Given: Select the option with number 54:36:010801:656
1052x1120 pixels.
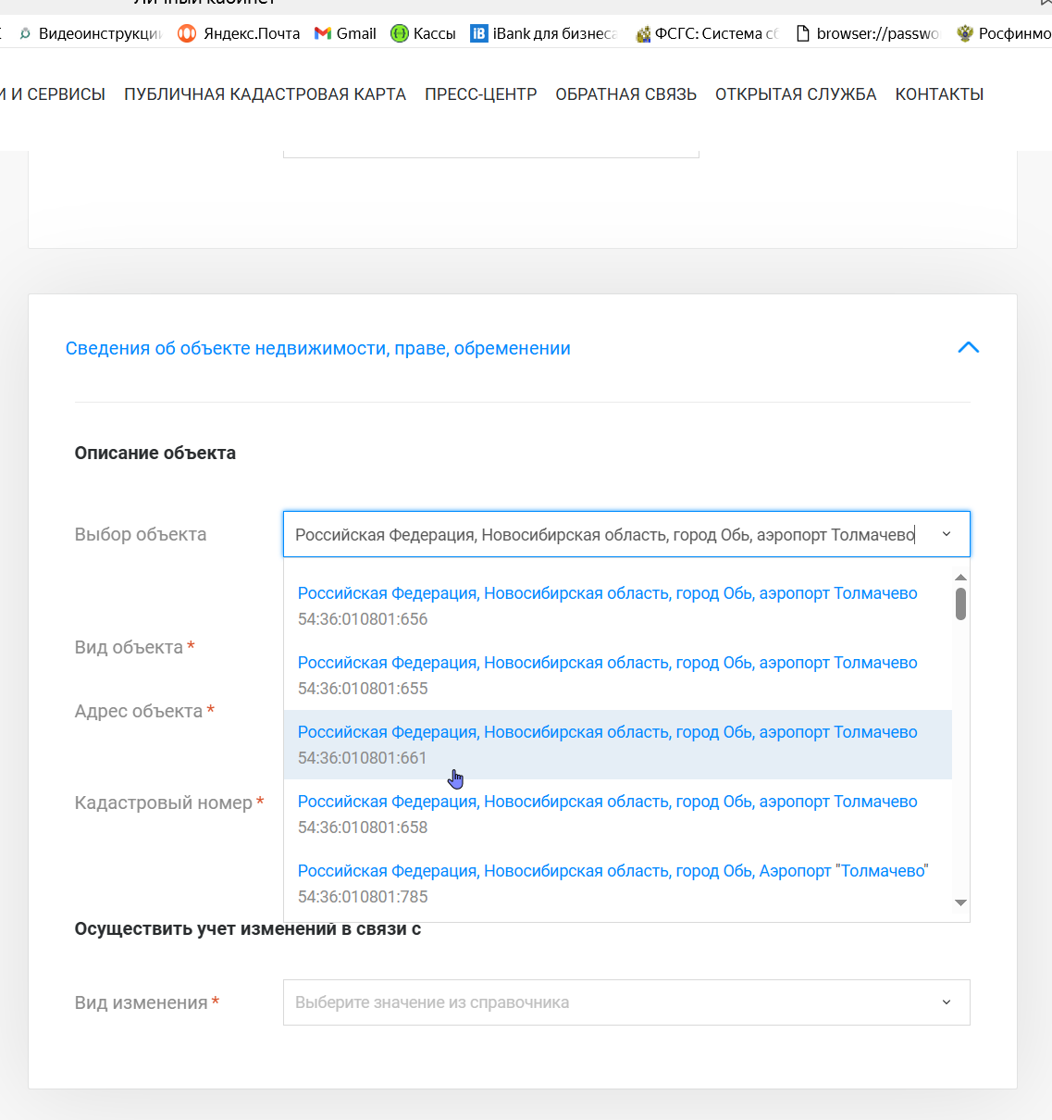Looking at the screenshot, I should [617, 606].
